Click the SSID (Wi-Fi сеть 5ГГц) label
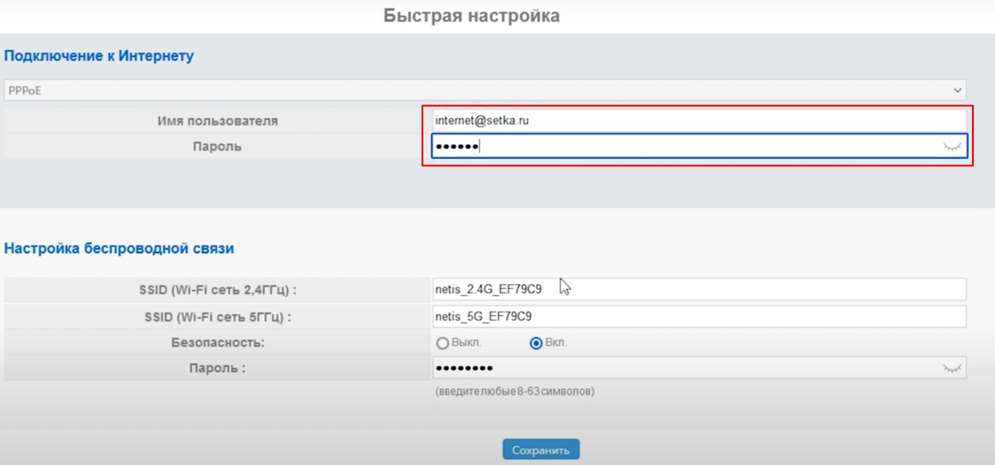995x465 pixels. (x=217, y=317)
